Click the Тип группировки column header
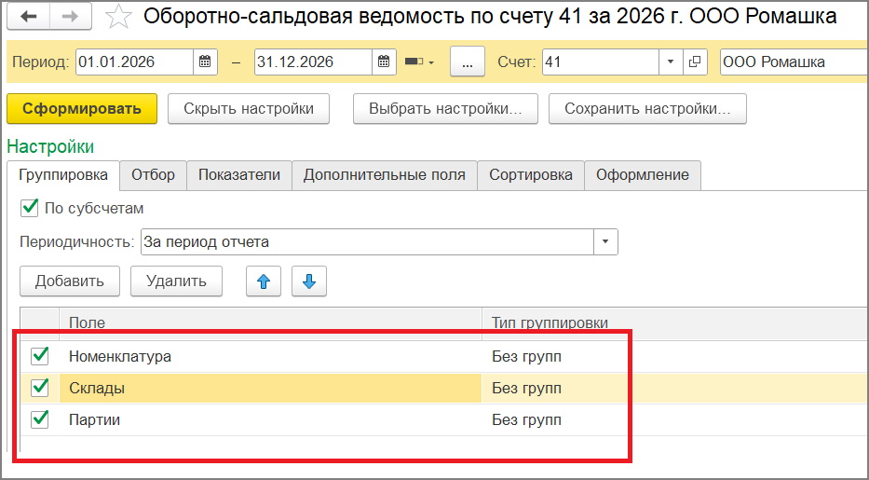This screenshot has height=480, width=869. (x=675, y=322)
